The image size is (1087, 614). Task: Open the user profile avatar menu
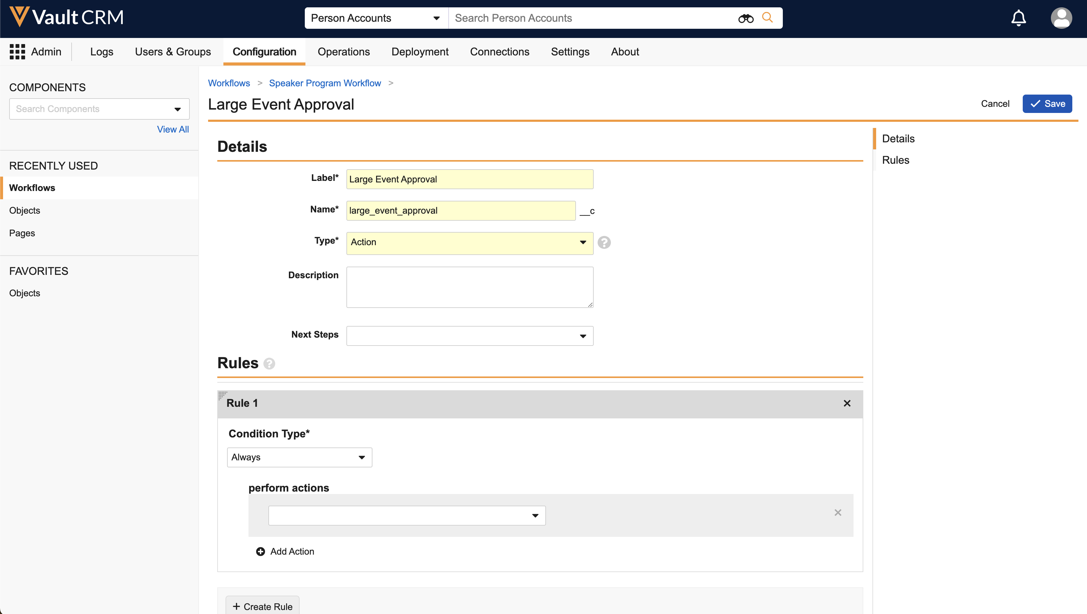1061,18
